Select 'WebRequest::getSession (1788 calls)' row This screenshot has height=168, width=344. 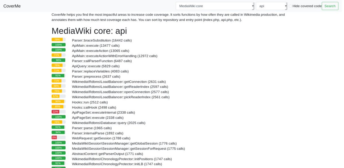[x=101, y=138]
